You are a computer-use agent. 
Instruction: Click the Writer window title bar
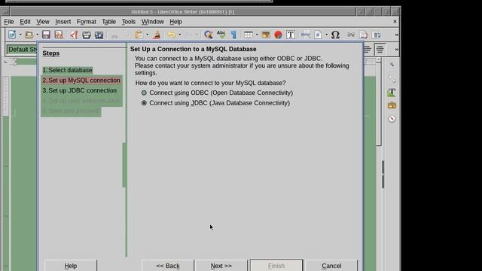point(182,12)
